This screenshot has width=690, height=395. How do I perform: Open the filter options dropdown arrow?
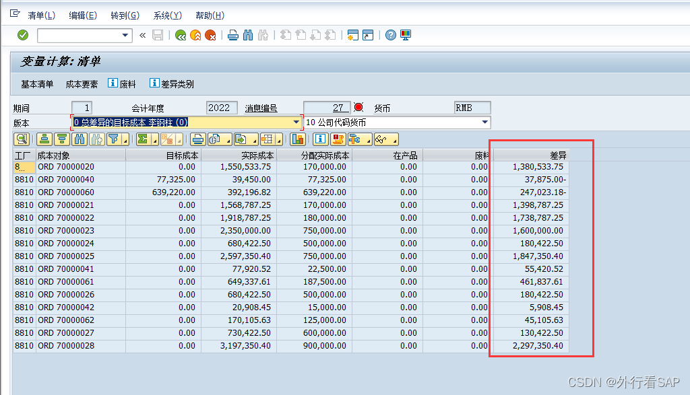pyautogui.click(x=125, y=140)
